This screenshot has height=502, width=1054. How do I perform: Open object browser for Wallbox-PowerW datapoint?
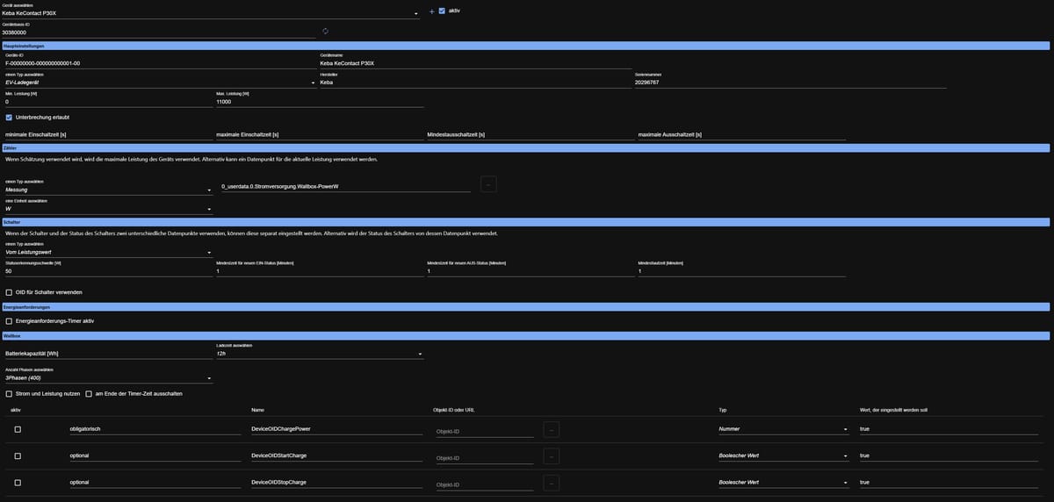tap(488, 183)
